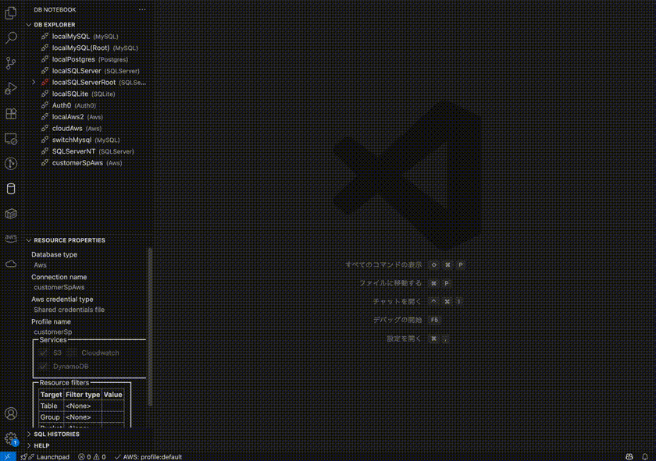Select the localSQLite connection

(x=87, y=94)
